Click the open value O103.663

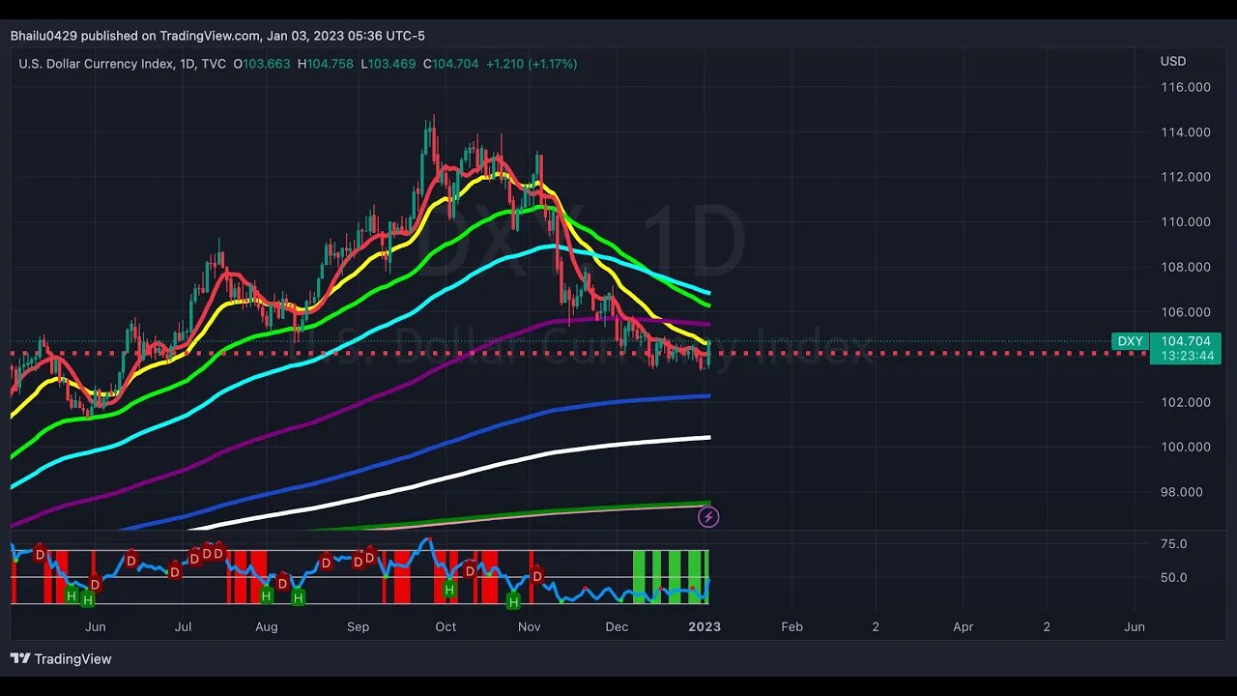[261, 64]
